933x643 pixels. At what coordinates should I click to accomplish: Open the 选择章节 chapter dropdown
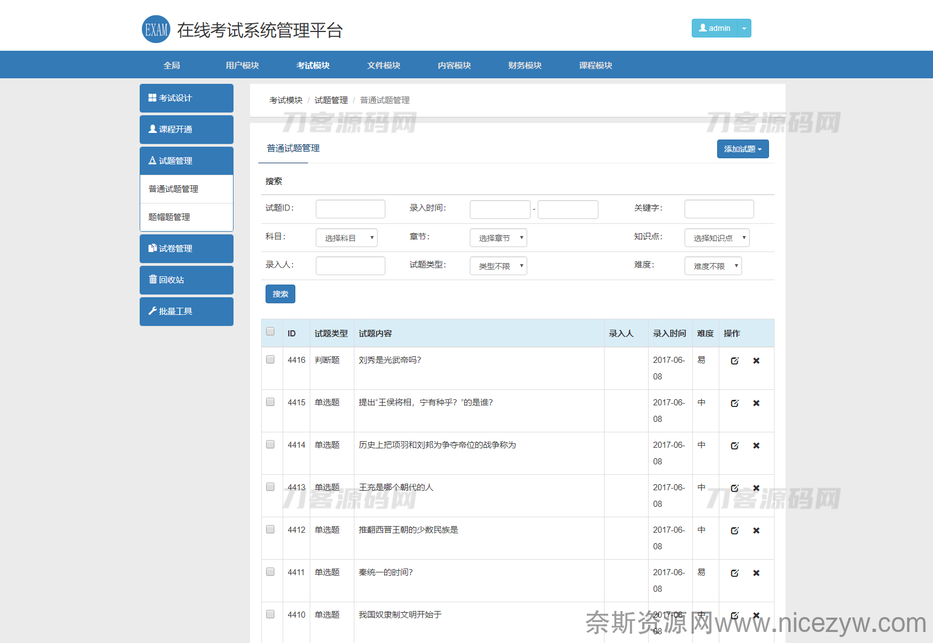pyautogui.click(x=499, y=238)
